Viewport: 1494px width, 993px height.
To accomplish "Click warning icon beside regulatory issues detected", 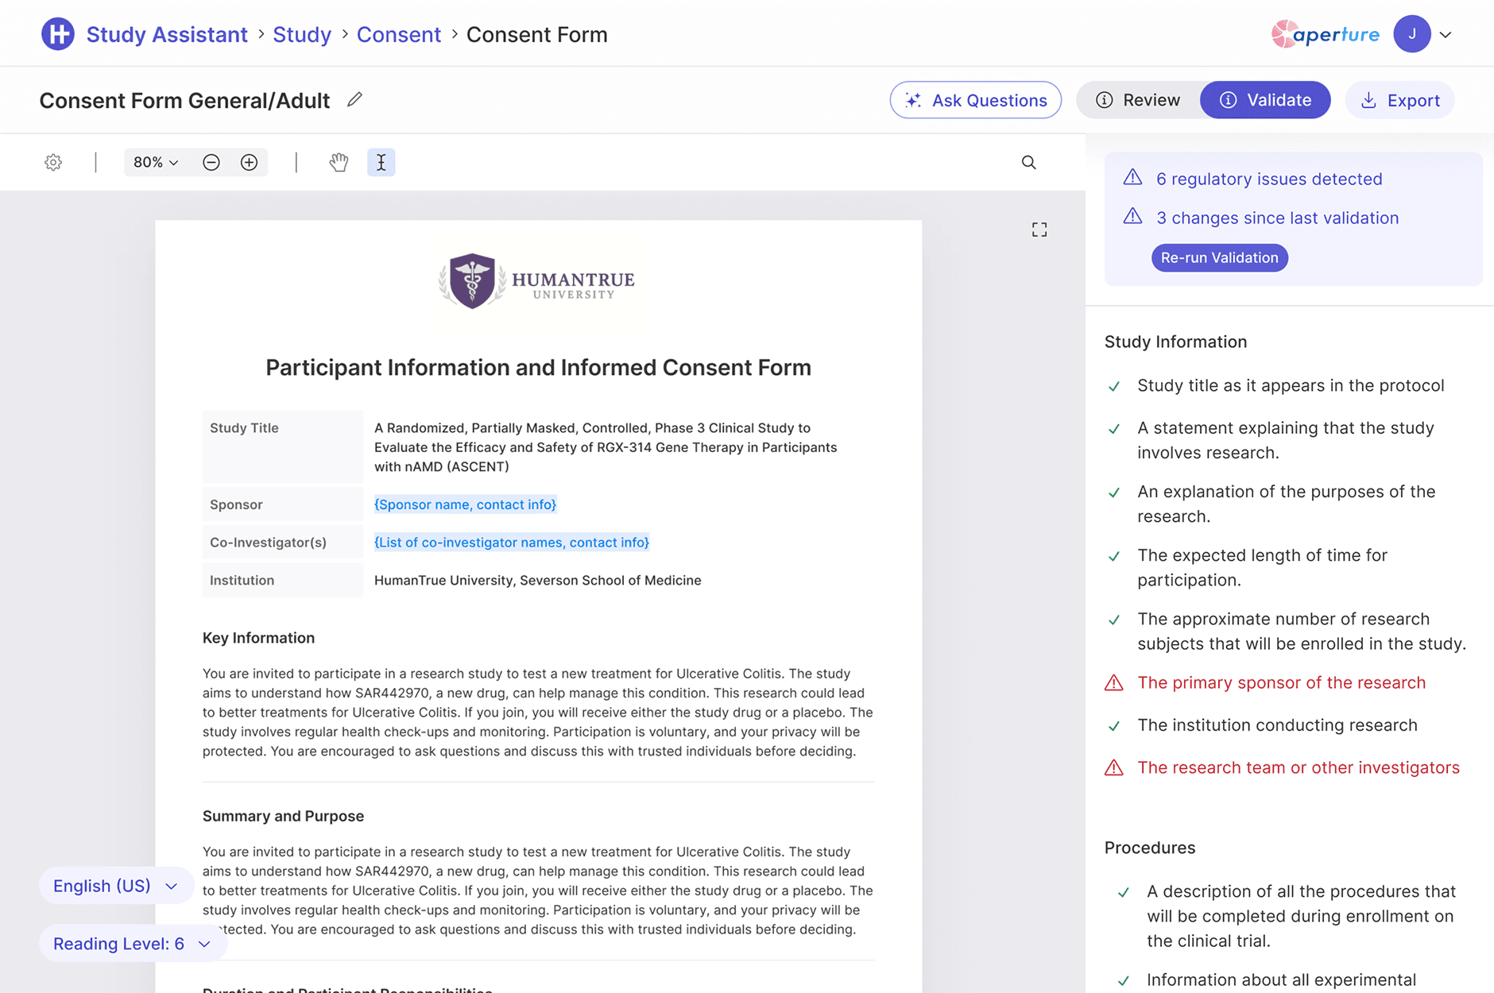I will (1132, 178).
